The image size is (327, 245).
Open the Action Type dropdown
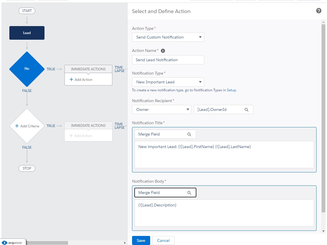point(168,37)
